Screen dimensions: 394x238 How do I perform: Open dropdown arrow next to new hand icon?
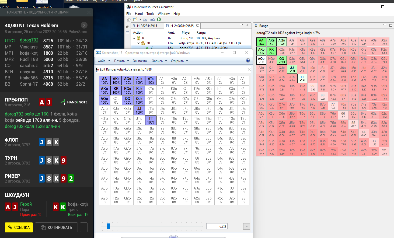[x=140, y=19]
